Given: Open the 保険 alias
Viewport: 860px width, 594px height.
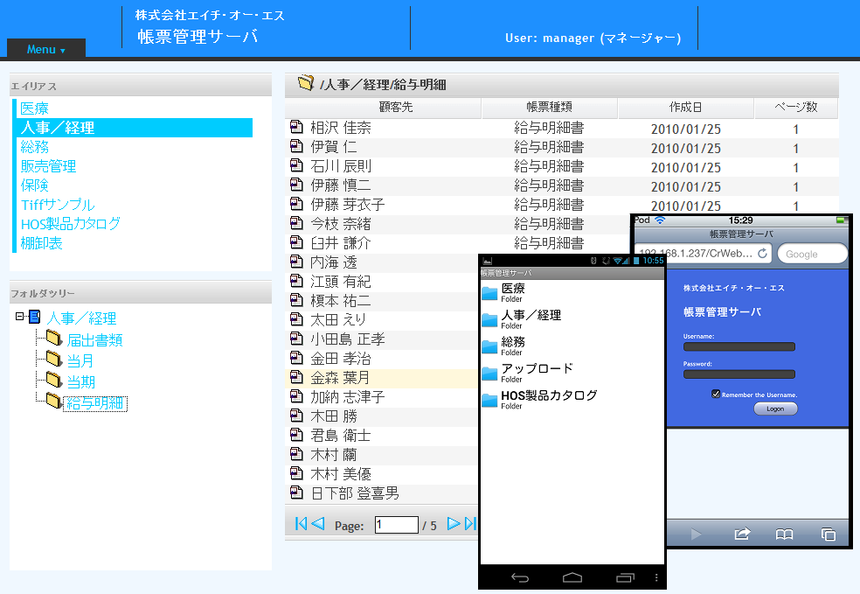Looking at the screenshot, I should tap(35, 185).
